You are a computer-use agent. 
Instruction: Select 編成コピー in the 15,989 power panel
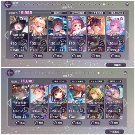coord(59,13)
